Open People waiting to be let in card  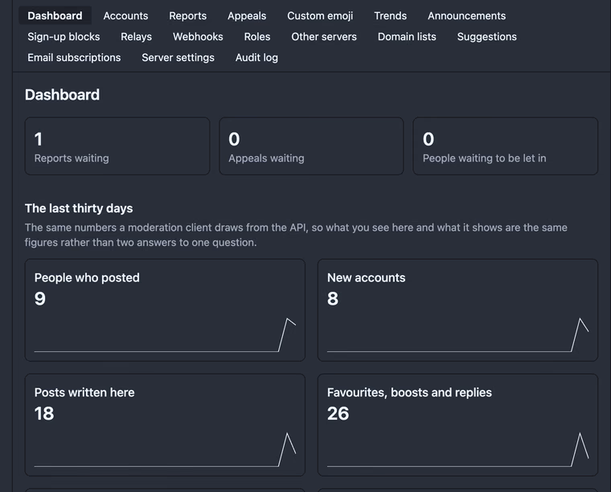(x=506, y=146)
